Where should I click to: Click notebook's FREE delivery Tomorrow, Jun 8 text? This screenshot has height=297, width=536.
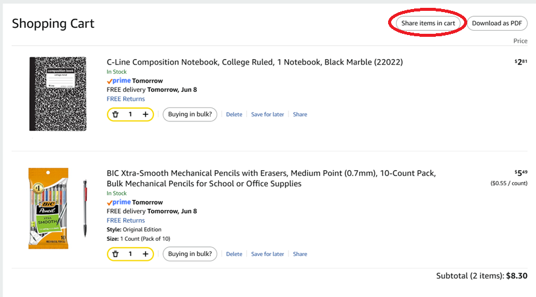[x=152, y=90]
